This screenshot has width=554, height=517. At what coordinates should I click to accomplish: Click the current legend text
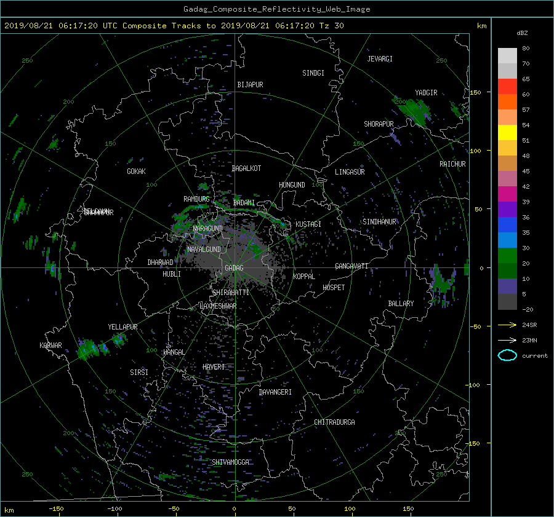pyautogui.click(x=535, y=356)
